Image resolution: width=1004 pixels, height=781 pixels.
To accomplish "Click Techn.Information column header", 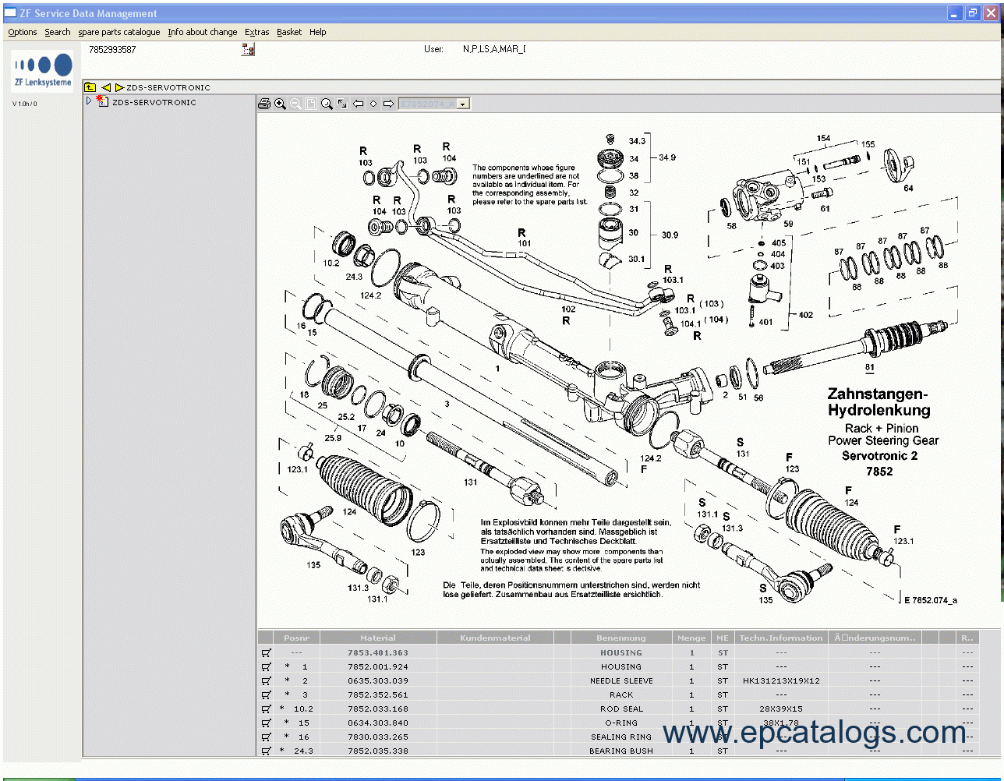I will pyautogui.click(x=781, y=638).
